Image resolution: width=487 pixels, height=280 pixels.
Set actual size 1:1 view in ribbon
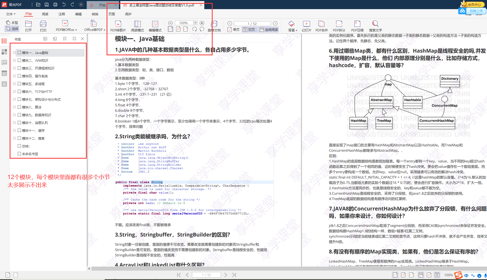[170, 29]
